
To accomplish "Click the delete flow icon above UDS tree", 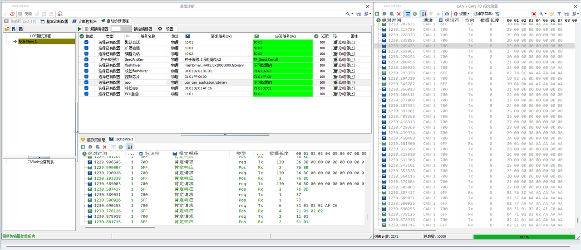I will click(20, 29).
